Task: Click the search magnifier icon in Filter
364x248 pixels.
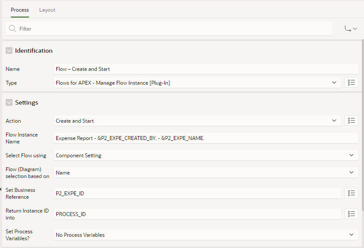Action: pos(13,29)
